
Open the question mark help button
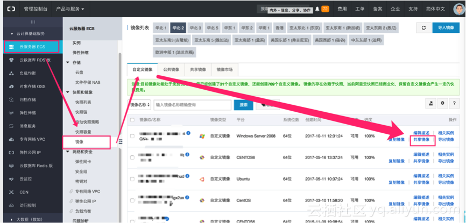tap(454, 103)
